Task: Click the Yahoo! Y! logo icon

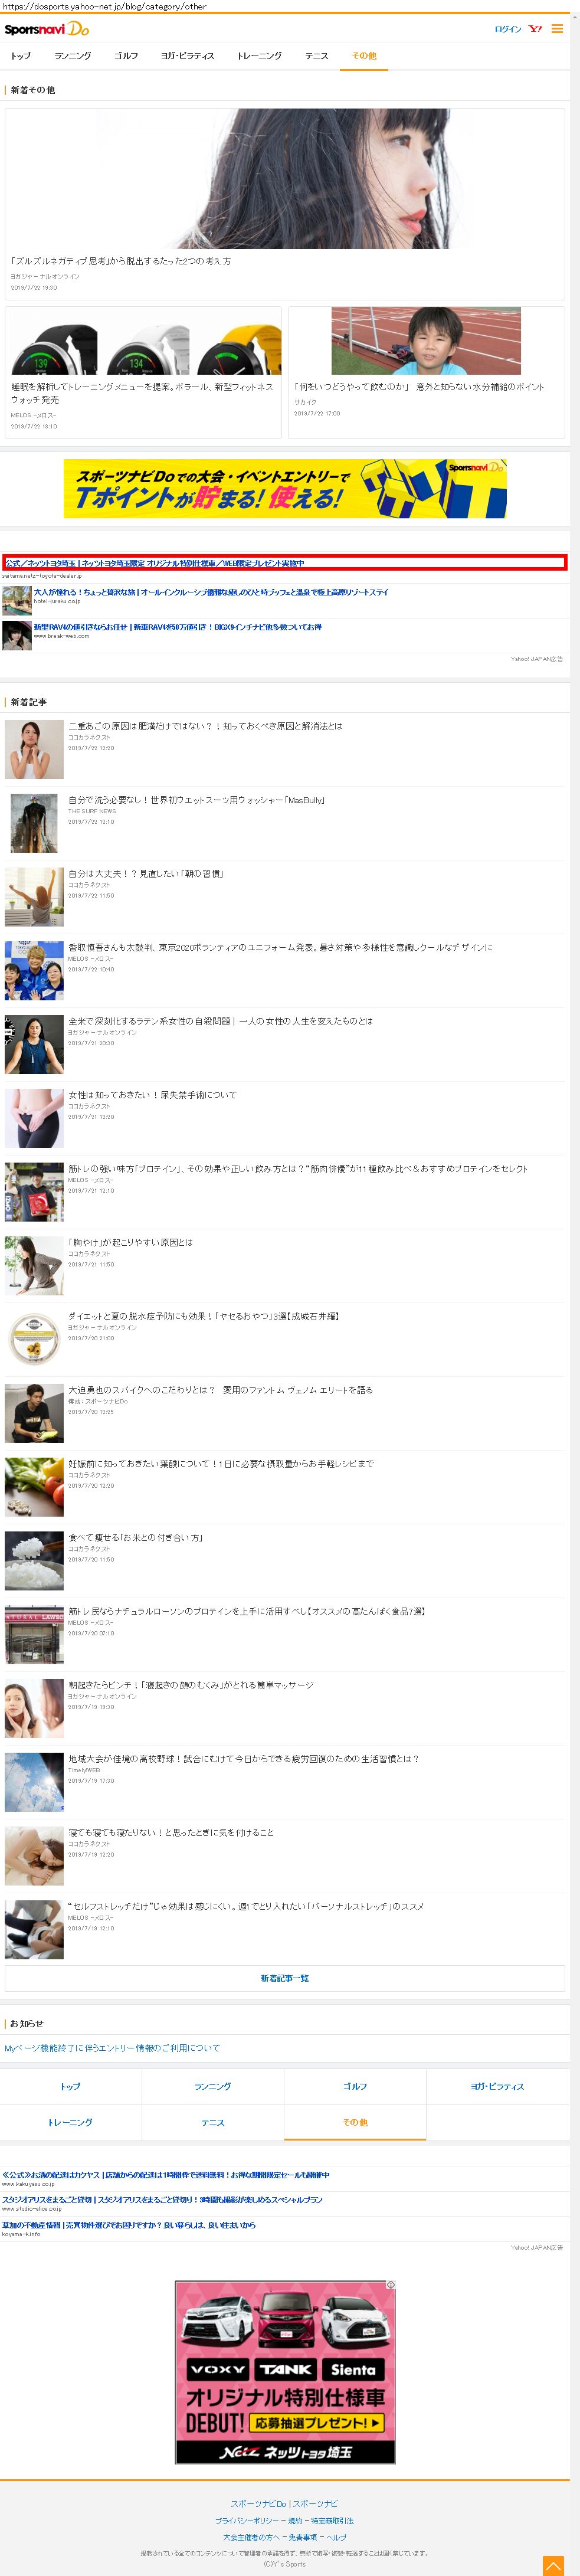Action: click(x=535, y=29)
